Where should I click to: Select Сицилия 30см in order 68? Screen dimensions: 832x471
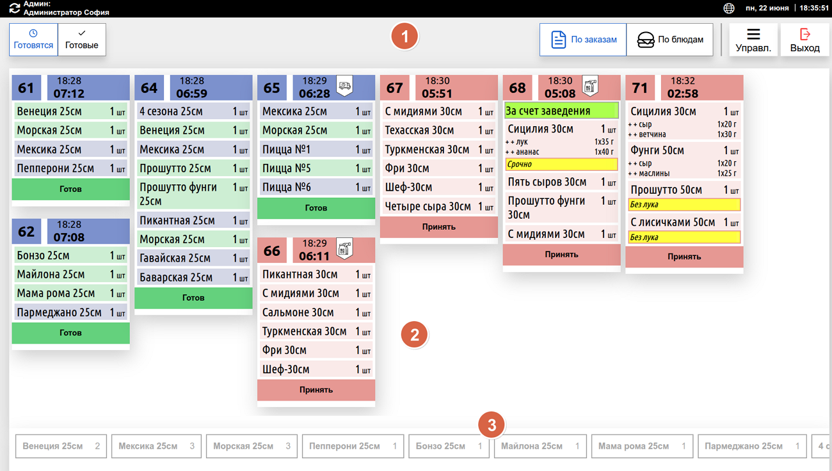point(561,129)
